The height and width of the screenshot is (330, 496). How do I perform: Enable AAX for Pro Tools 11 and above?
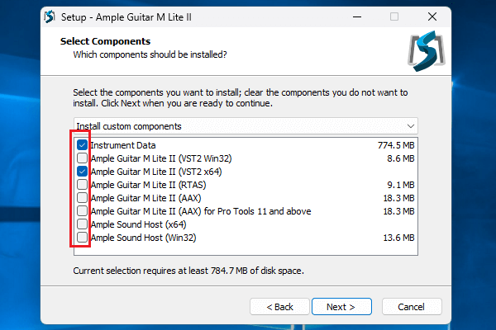pyautogui.click(x=82, y=211)
